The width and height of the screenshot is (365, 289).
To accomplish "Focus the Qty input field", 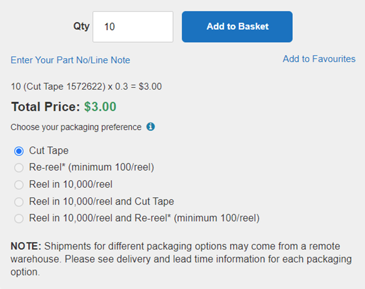I will click(133, 27).
